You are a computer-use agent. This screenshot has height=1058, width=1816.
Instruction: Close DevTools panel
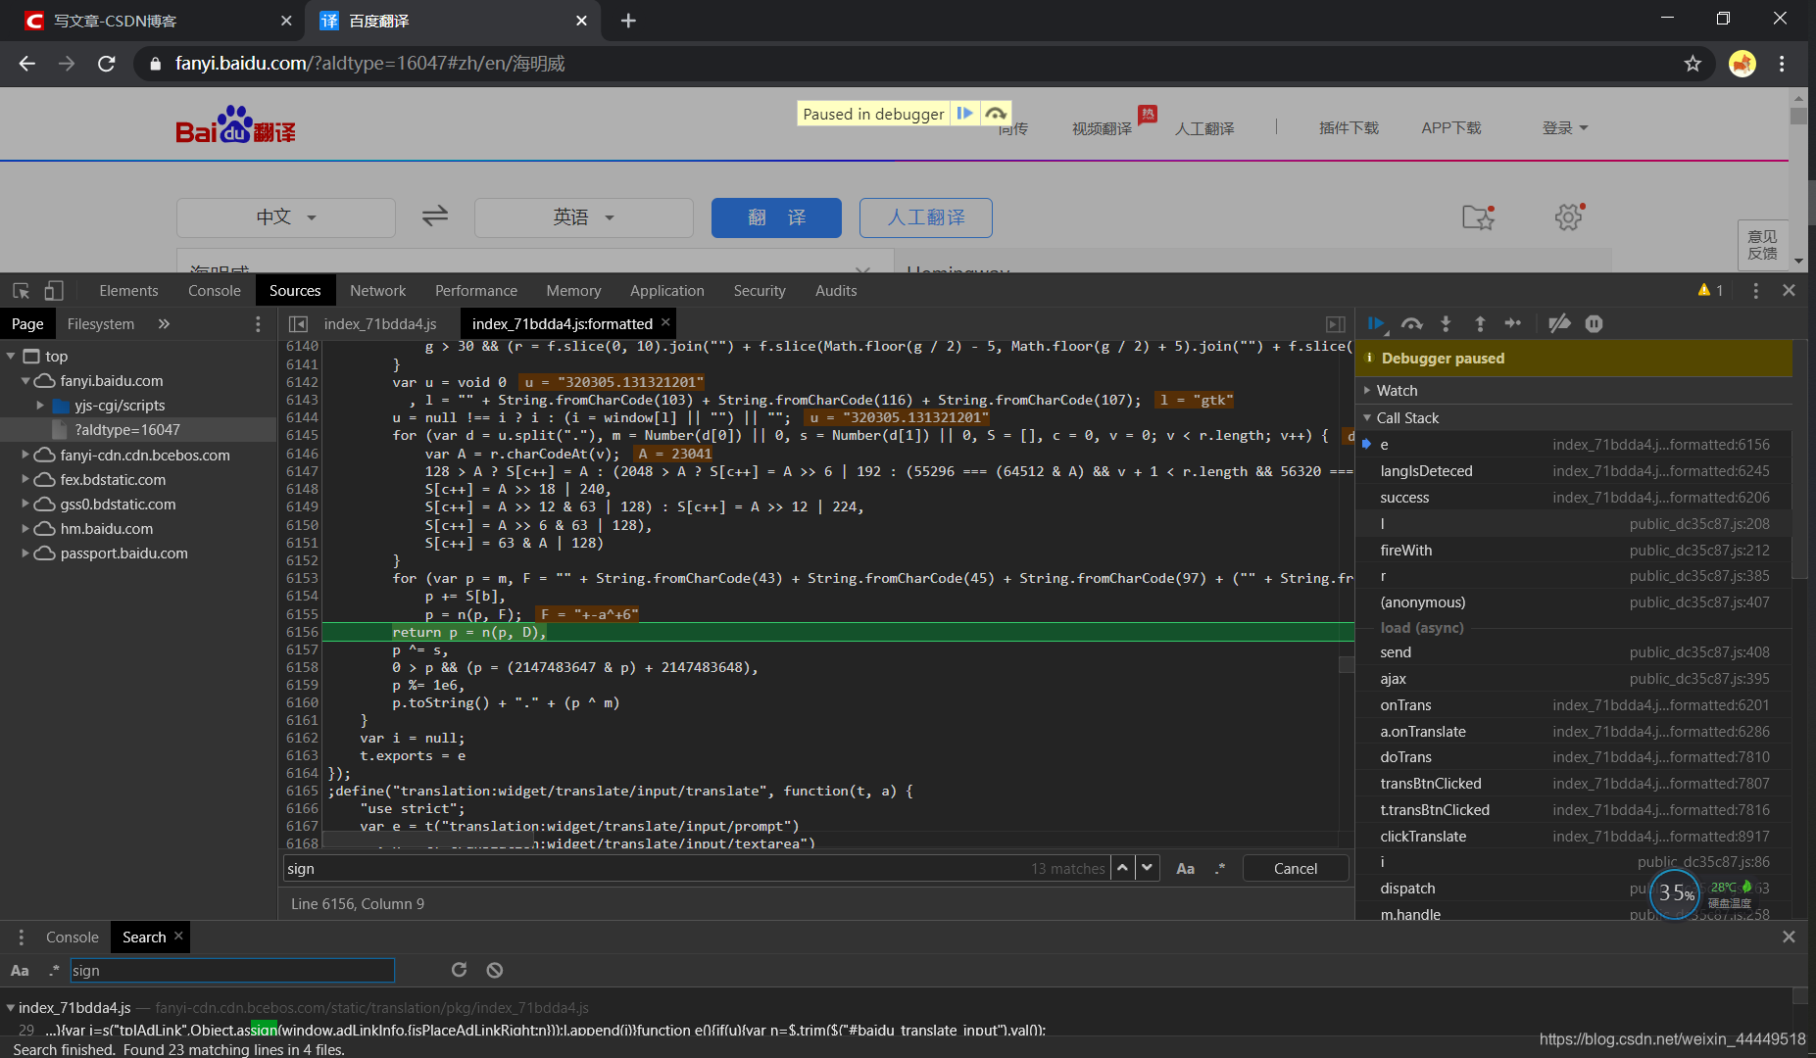[1789, 291]
